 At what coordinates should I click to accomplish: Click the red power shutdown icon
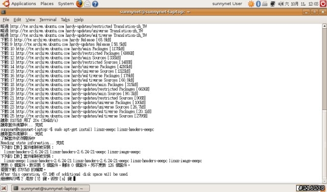coord(323,4)
